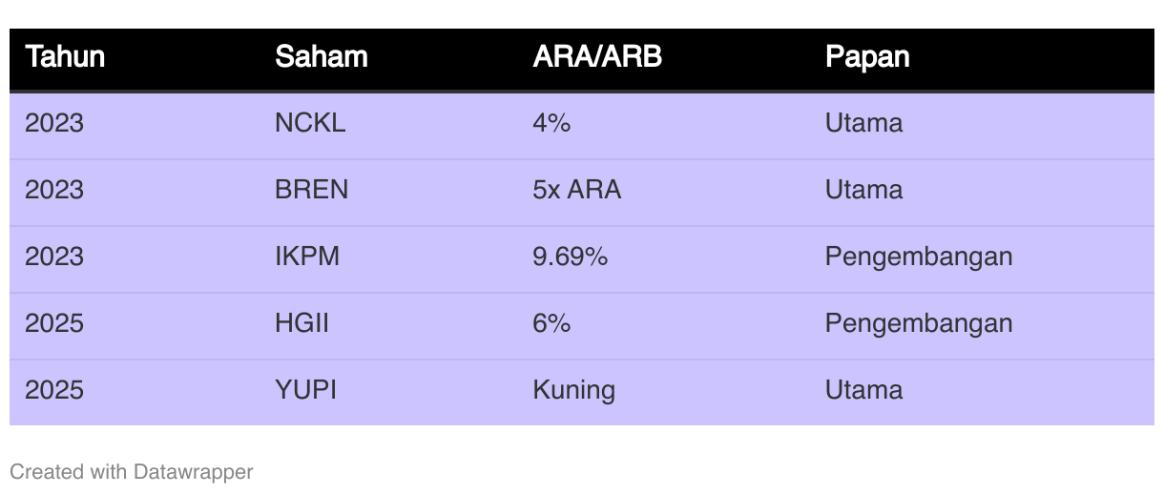The image size is (1164, 494).
Task: Click the Saham column header
Action: coord(322,57)
